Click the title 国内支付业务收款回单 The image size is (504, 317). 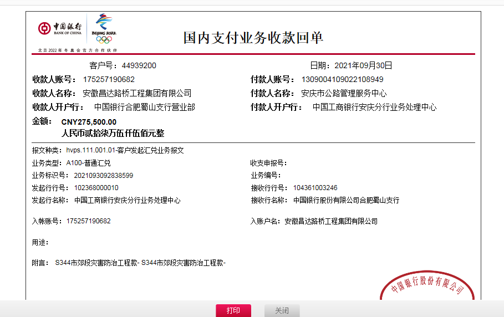[253, 38]
